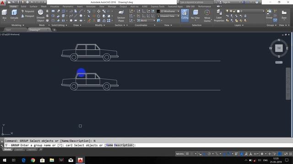Click the Base view tool
Viewport: 293px width, 164px height.
(x=284, y=15)
